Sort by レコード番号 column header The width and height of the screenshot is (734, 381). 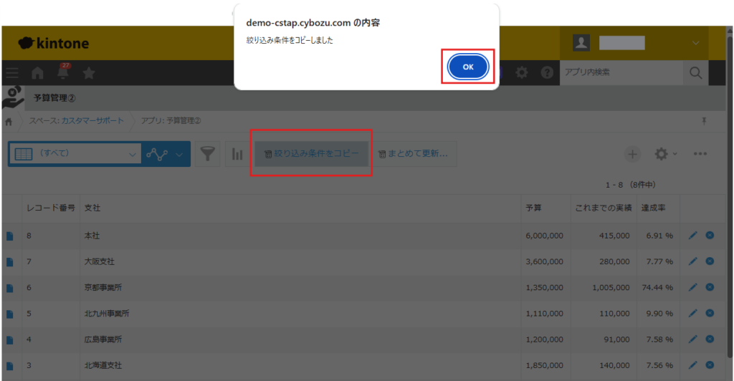tap(51, 208)
